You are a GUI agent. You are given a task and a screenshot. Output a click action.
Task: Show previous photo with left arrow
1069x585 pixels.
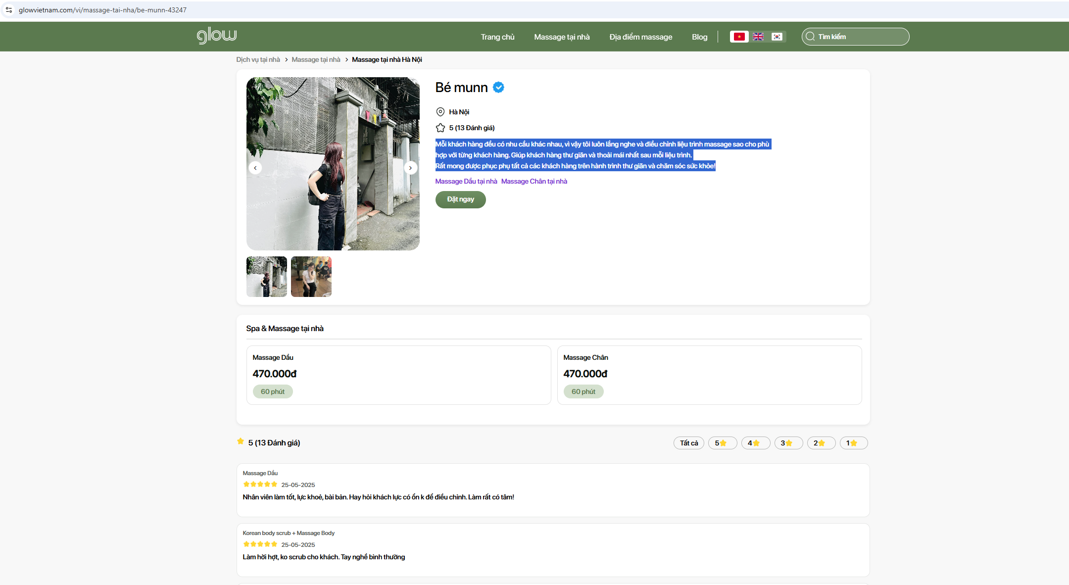point(255,168)
